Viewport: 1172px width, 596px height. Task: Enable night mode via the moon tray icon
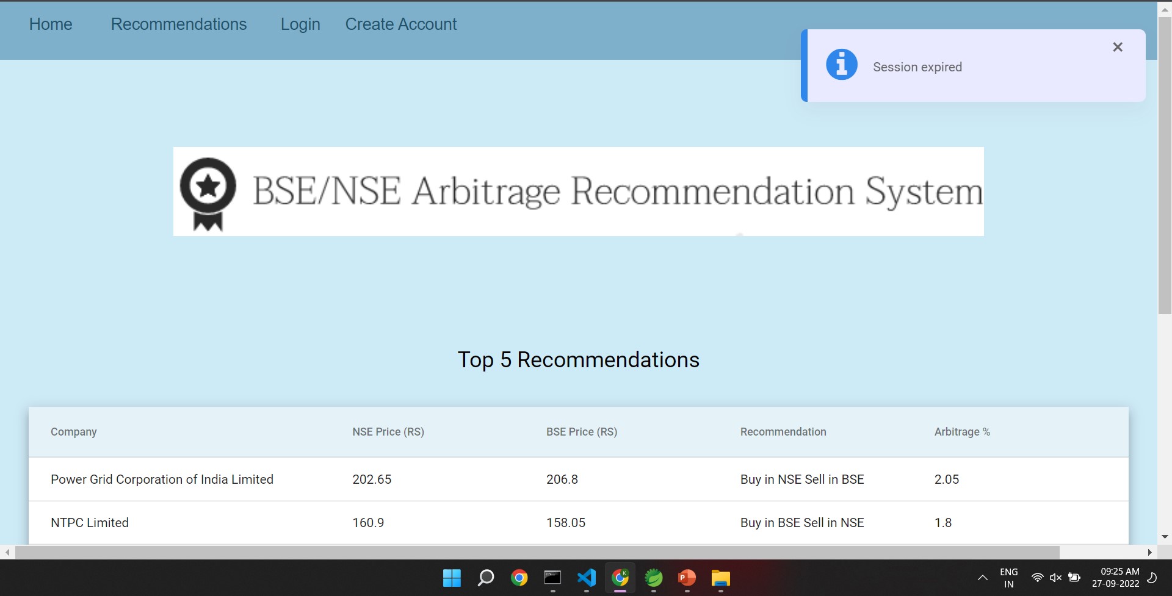[x=1152, y=578]
